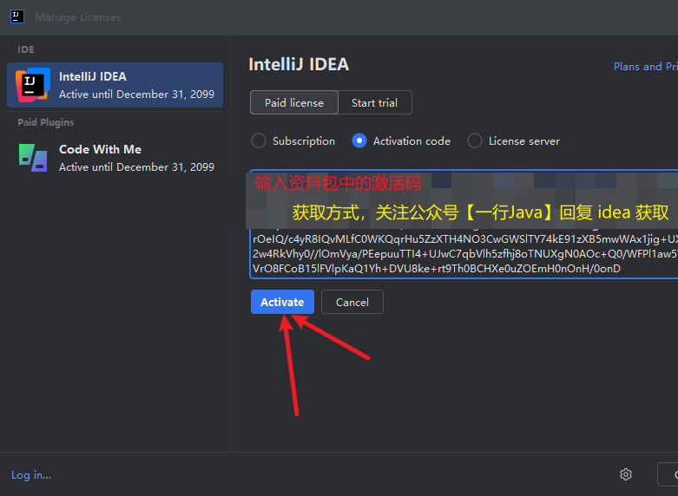The width and height of the screenshot is (678, 496).
Task: Switch to the Start trial tab
Action: pos(374,103)
